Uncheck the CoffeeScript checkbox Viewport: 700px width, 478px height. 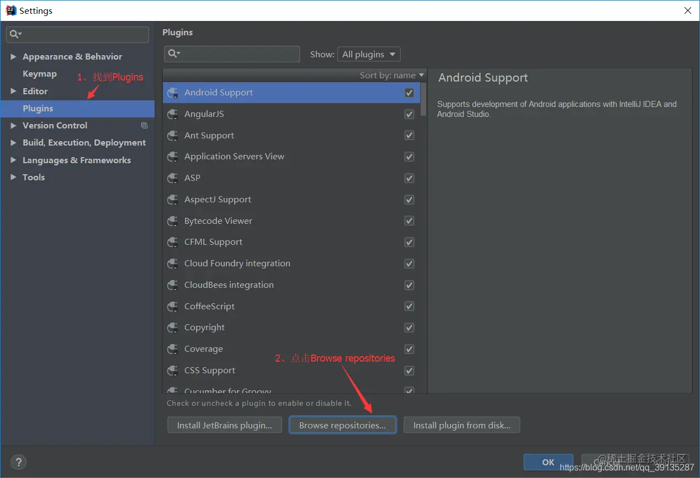409,307
